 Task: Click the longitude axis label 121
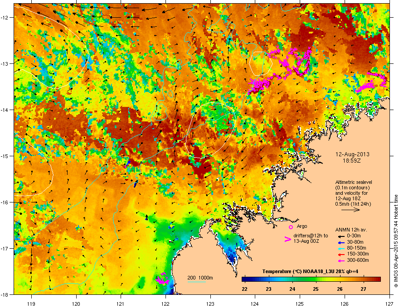pos(121,303)
